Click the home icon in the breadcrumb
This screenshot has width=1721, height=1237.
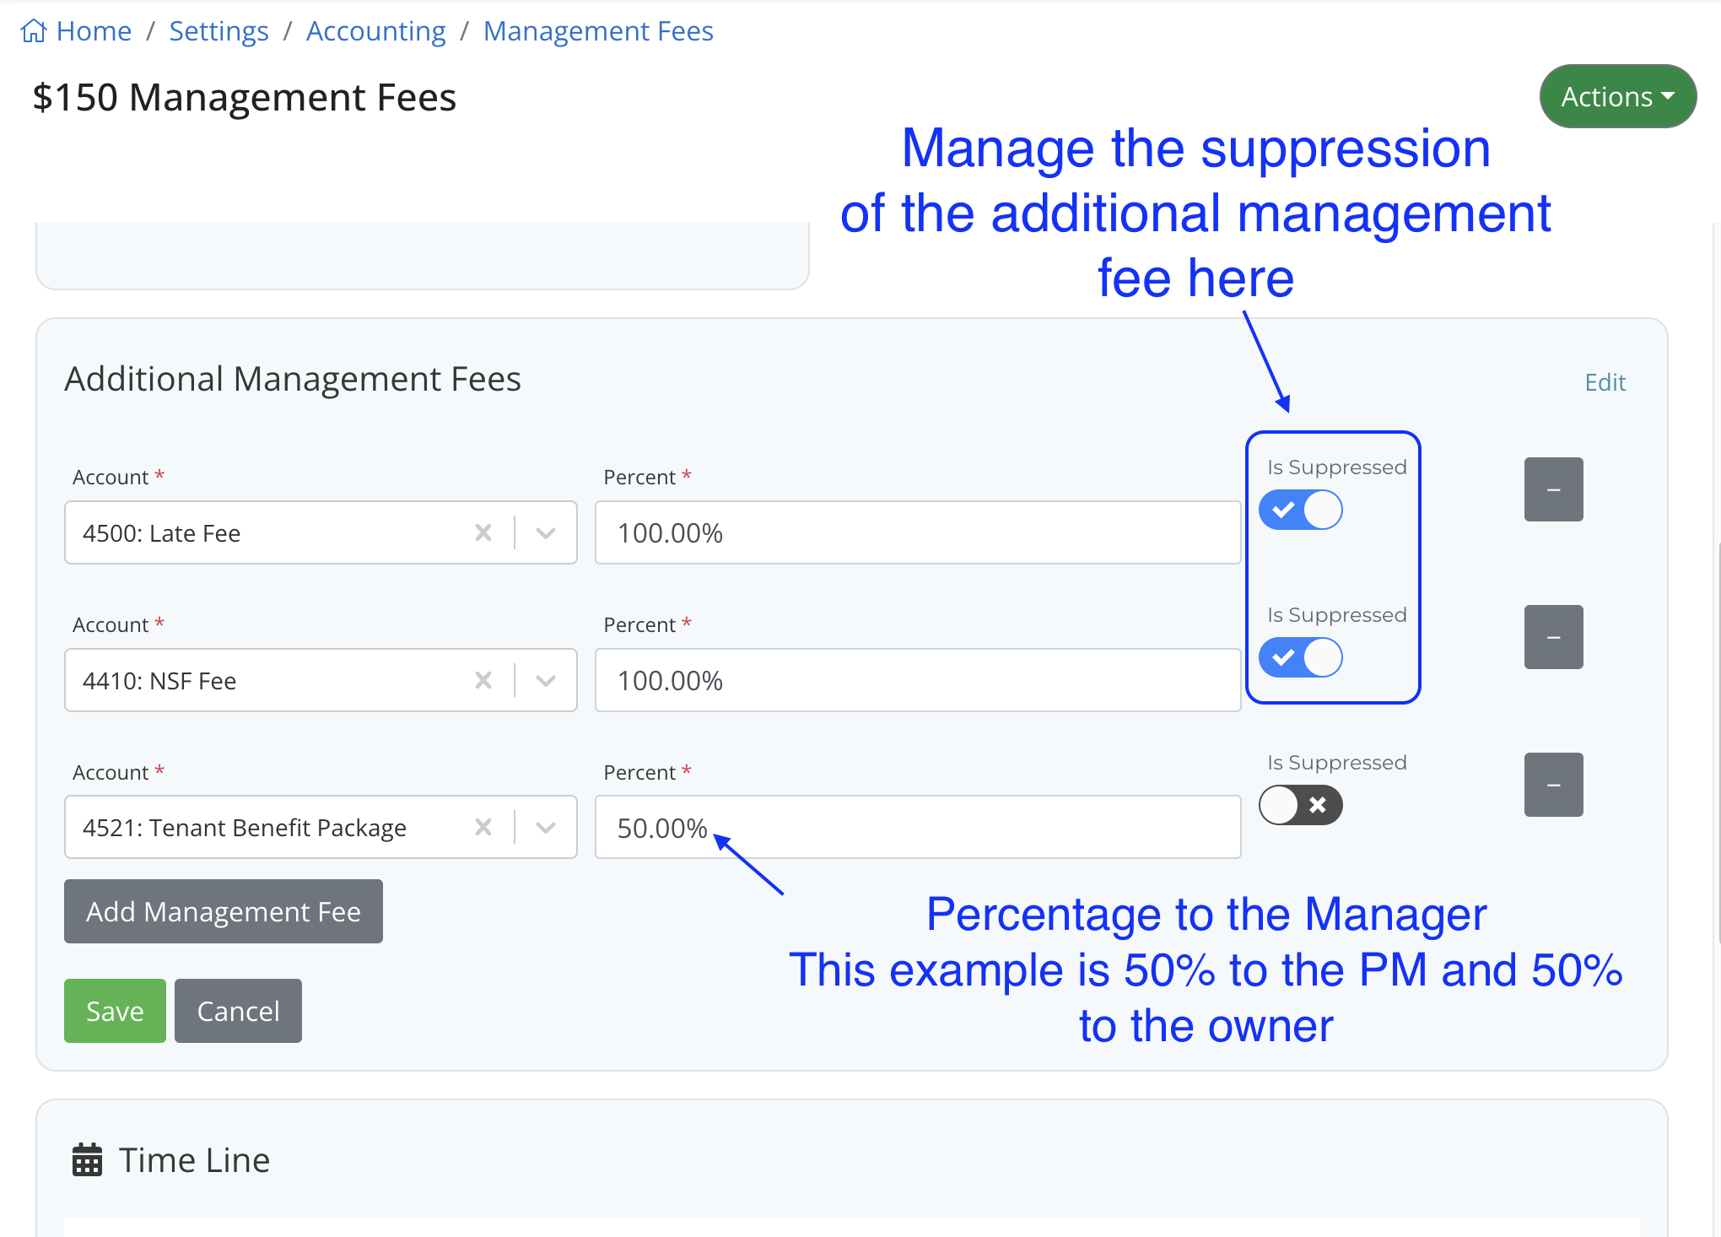point(34,30)
